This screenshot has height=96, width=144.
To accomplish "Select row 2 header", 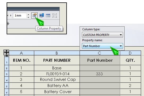I will (7, 68).
